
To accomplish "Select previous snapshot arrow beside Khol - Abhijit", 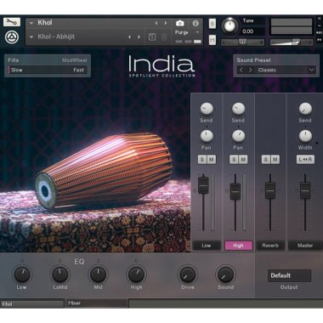I will (x=129, y=37).
